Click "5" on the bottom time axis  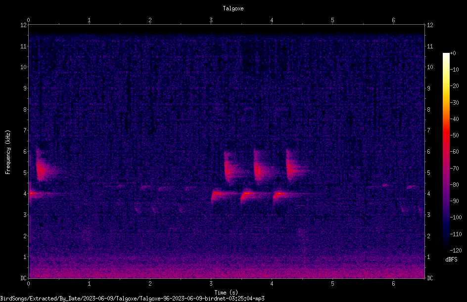tap(332, 284)
